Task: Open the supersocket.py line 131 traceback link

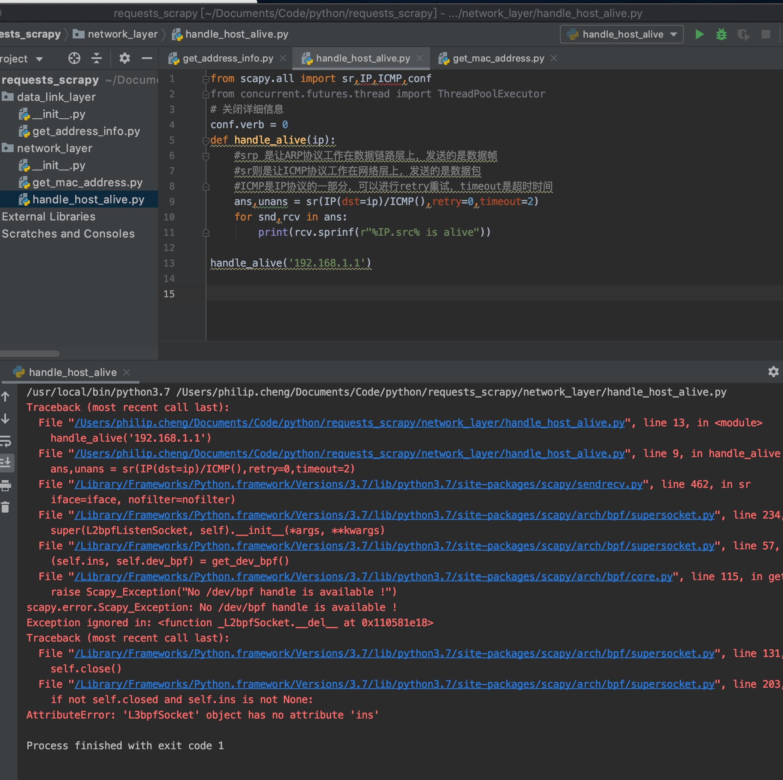Action: [x=394, y=654]
